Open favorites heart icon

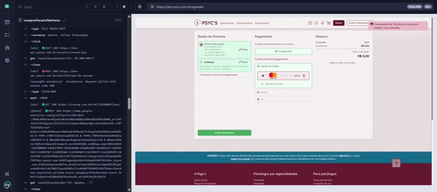click(316, 23)
